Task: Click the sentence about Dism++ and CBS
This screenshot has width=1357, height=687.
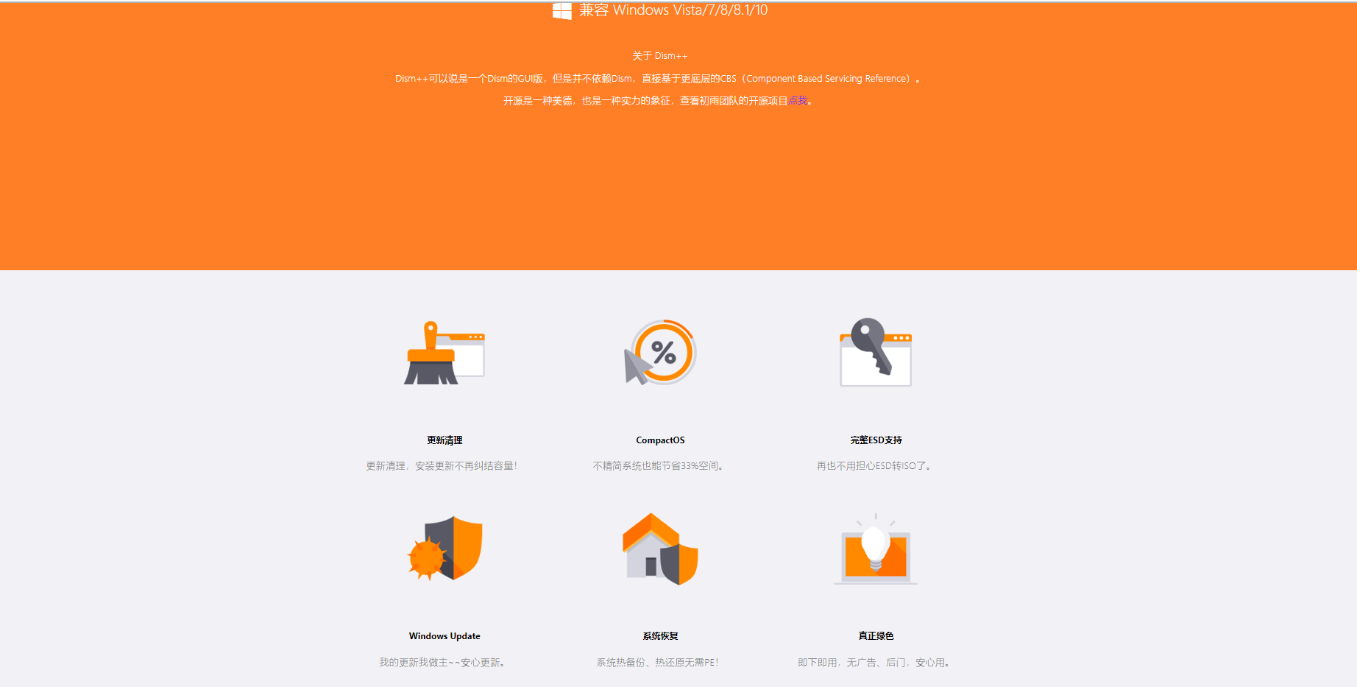Action: tap(657, 79)
